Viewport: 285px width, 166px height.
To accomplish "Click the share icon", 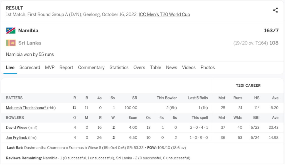I will coord(275,10).
